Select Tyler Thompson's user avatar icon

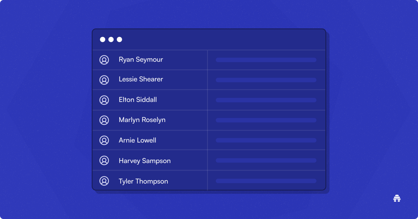104,181
